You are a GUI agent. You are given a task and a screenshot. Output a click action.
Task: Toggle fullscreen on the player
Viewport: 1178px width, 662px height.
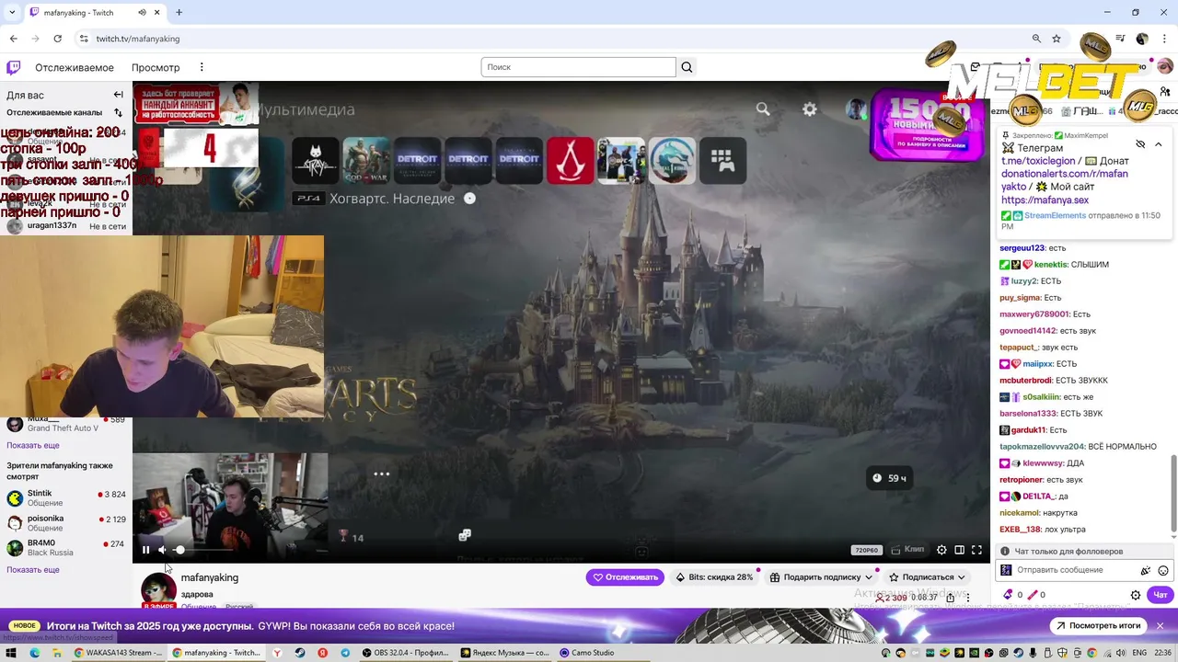coord(976,550)
